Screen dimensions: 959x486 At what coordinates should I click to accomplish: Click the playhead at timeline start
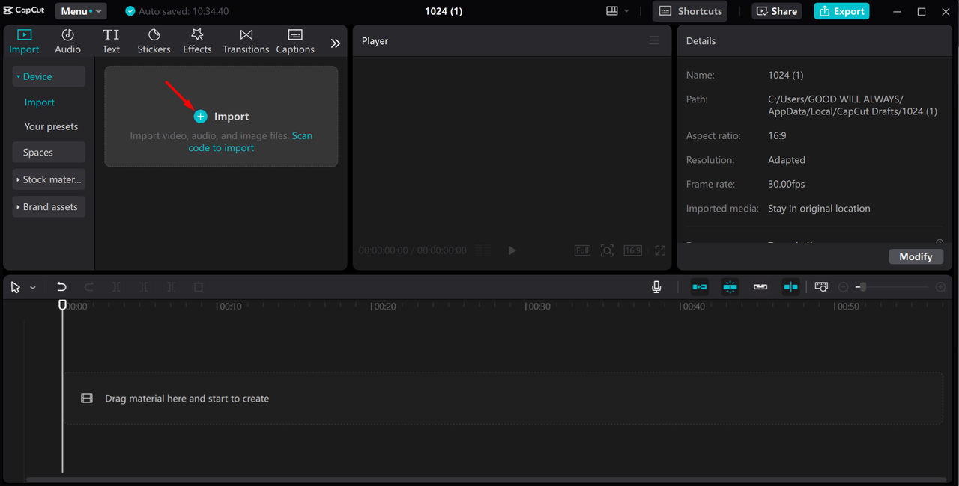[63, 305]
